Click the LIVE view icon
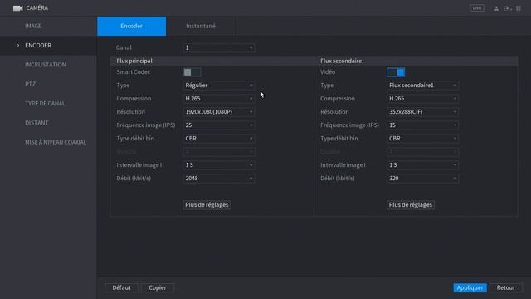 pos(477,8)
